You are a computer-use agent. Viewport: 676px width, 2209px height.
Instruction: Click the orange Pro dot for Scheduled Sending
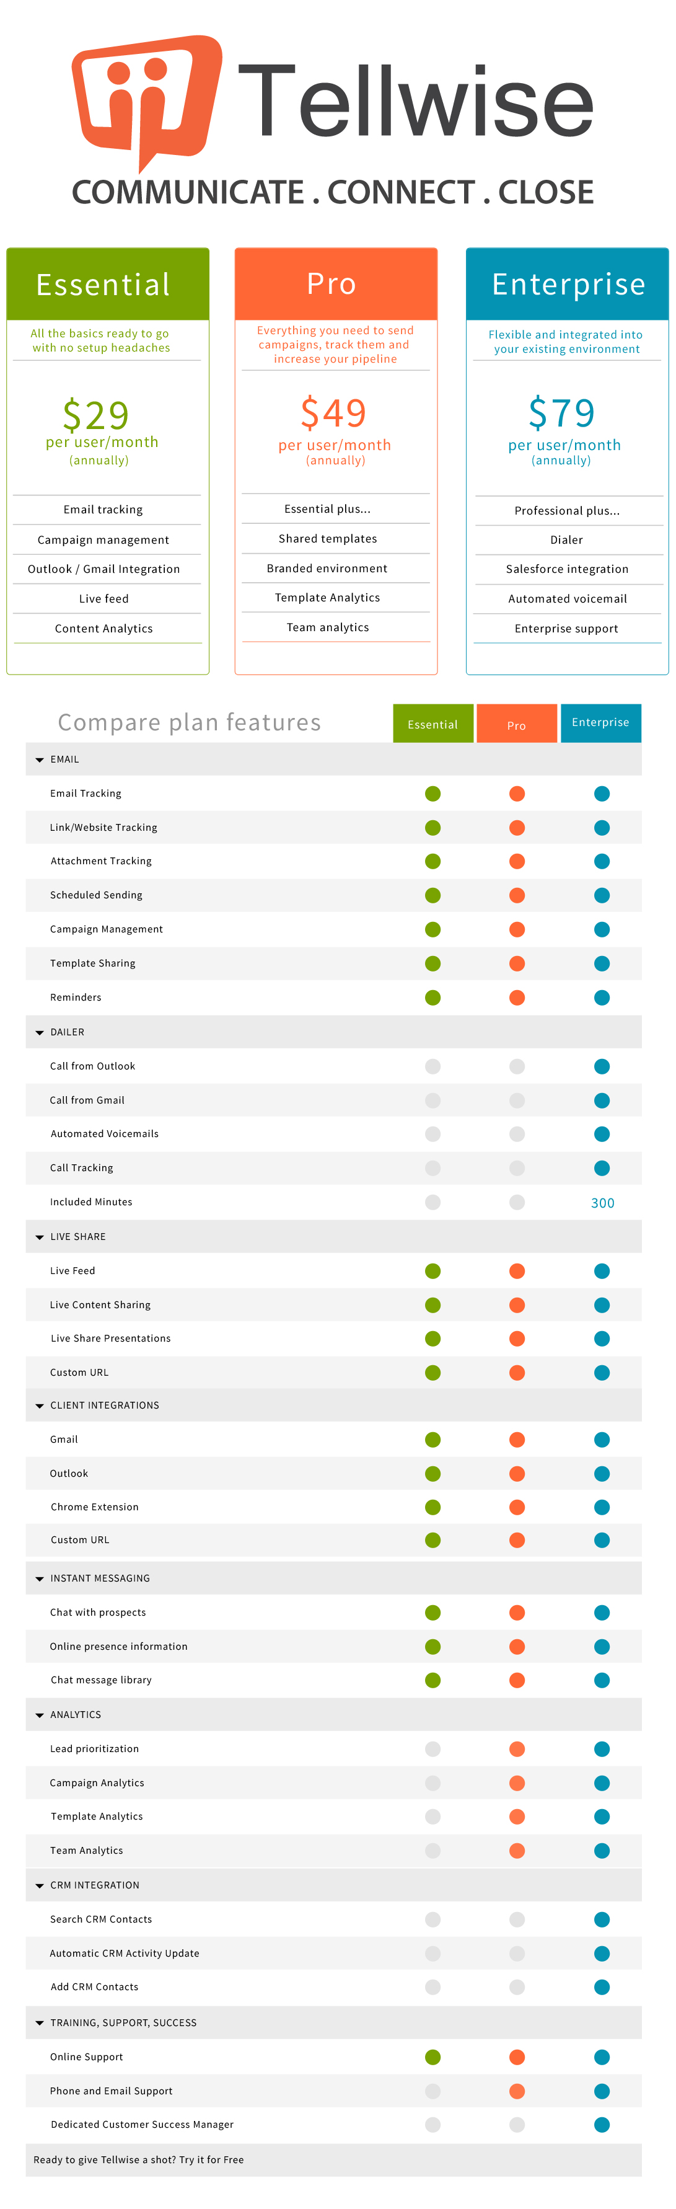point(517,895)
